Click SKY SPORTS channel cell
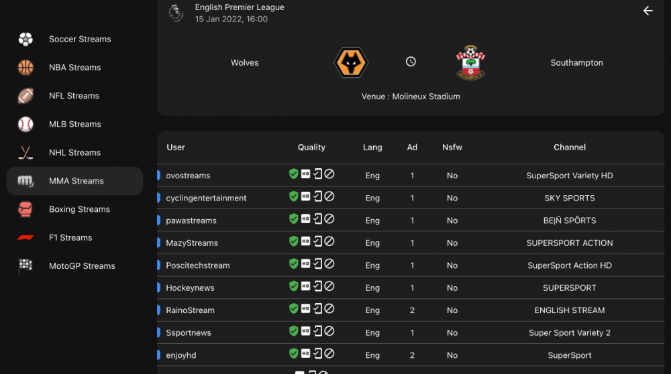671x374 pixels. point(570,198)
